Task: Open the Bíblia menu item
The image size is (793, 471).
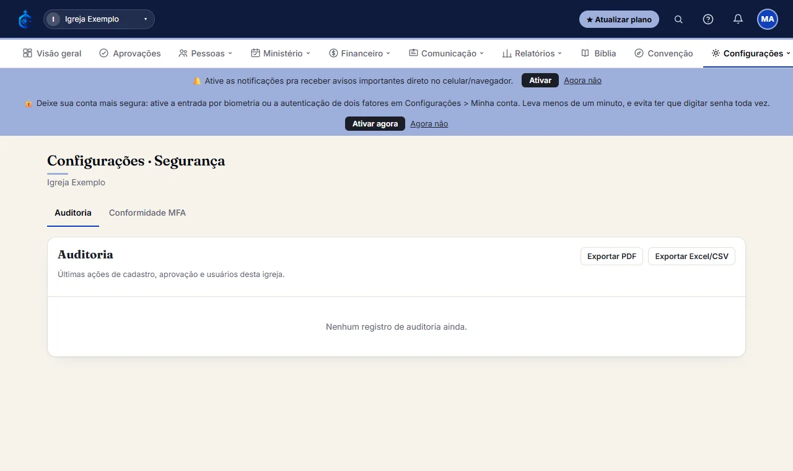Action: [x=598, y=53]
